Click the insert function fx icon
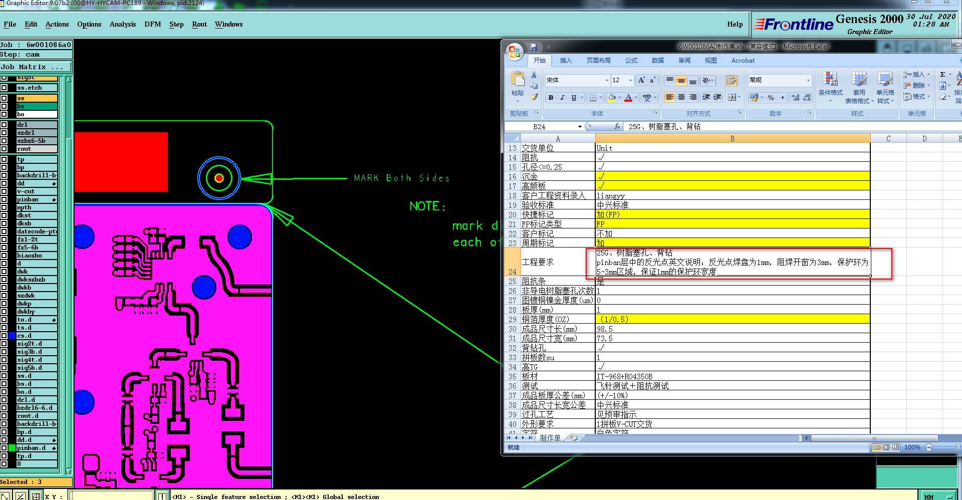This screenshot has height=500, width=962. pos(617,126)
